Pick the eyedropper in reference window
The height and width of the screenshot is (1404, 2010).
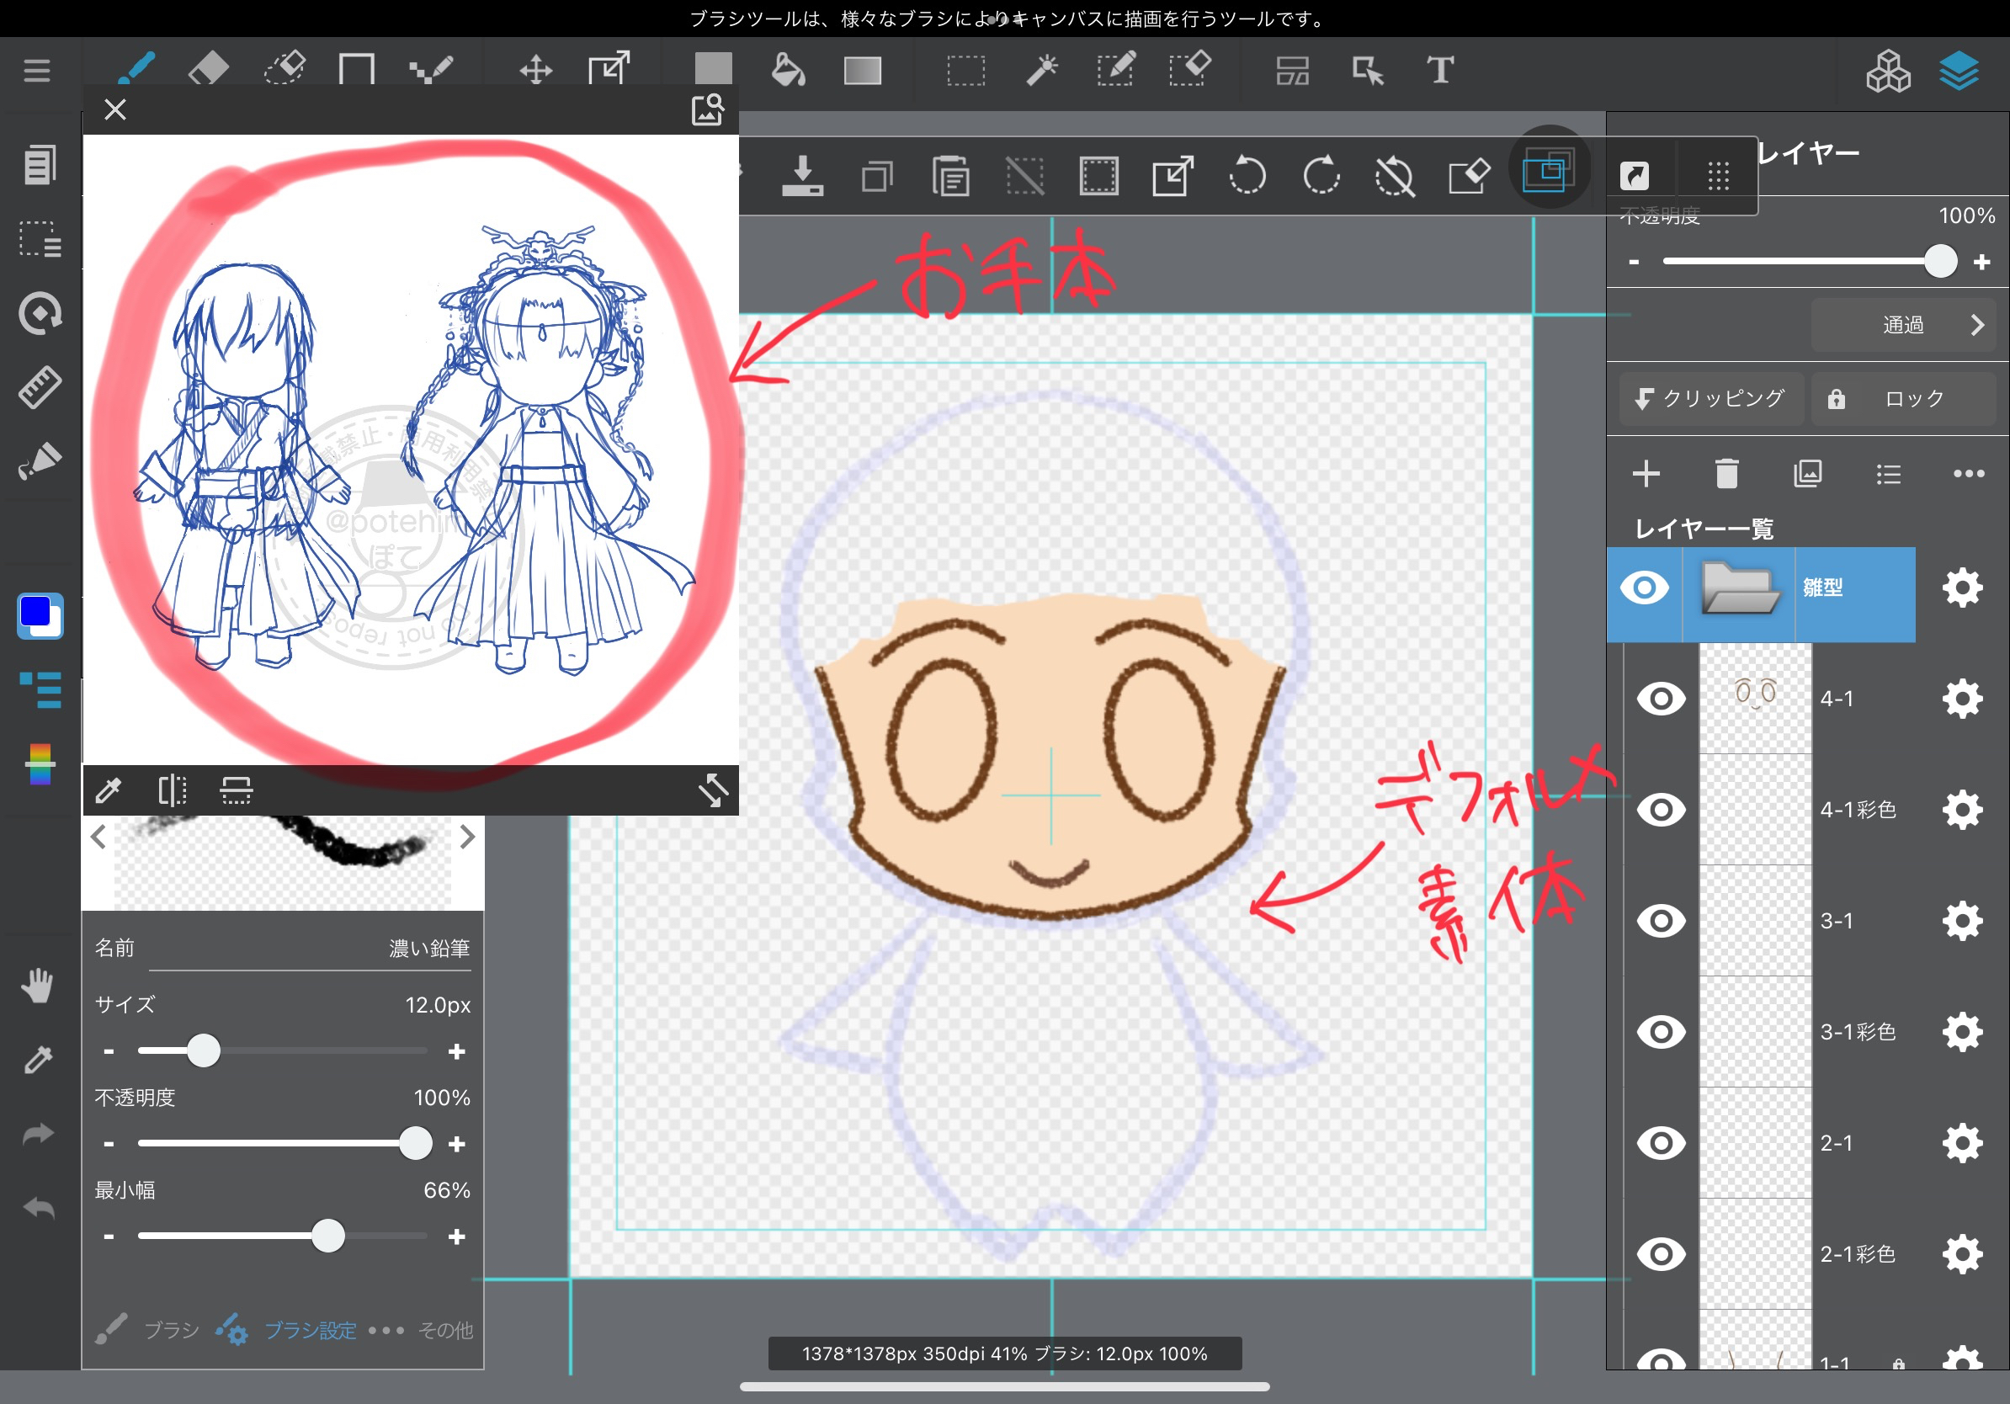(109, 790)
